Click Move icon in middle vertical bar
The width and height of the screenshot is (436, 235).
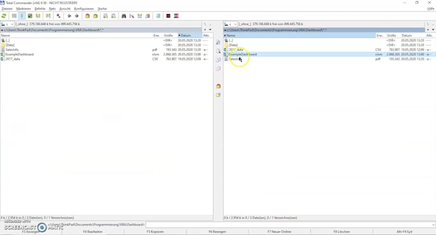click(218, 69)
